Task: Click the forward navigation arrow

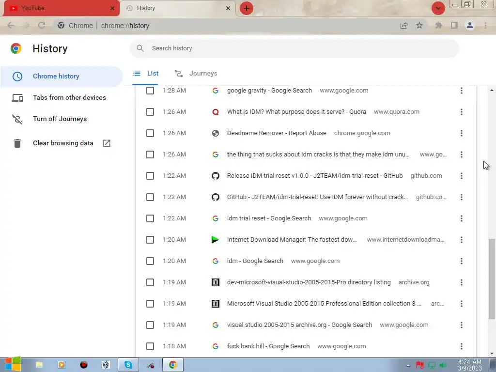Action: (26, 25)
